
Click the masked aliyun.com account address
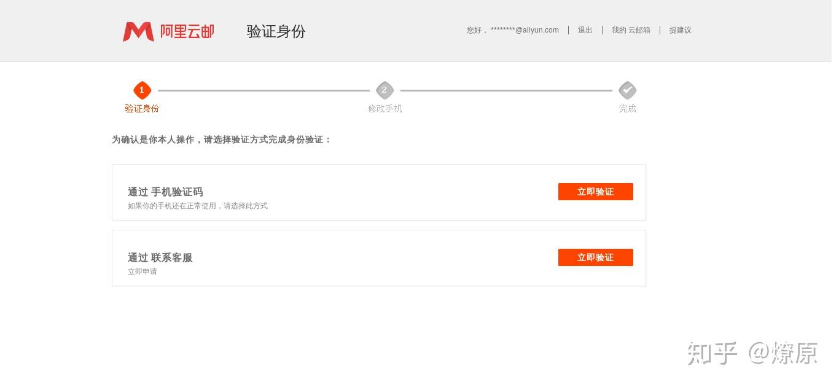pyautogui.click(x=525, y=30)
